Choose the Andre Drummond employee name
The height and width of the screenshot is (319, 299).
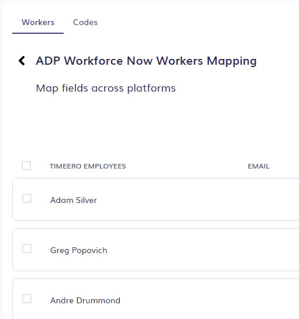coord(85,300)
